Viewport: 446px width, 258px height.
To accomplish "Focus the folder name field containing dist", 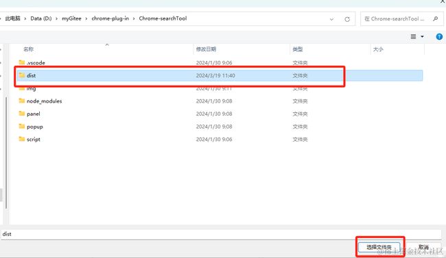I will coord(221,234).
